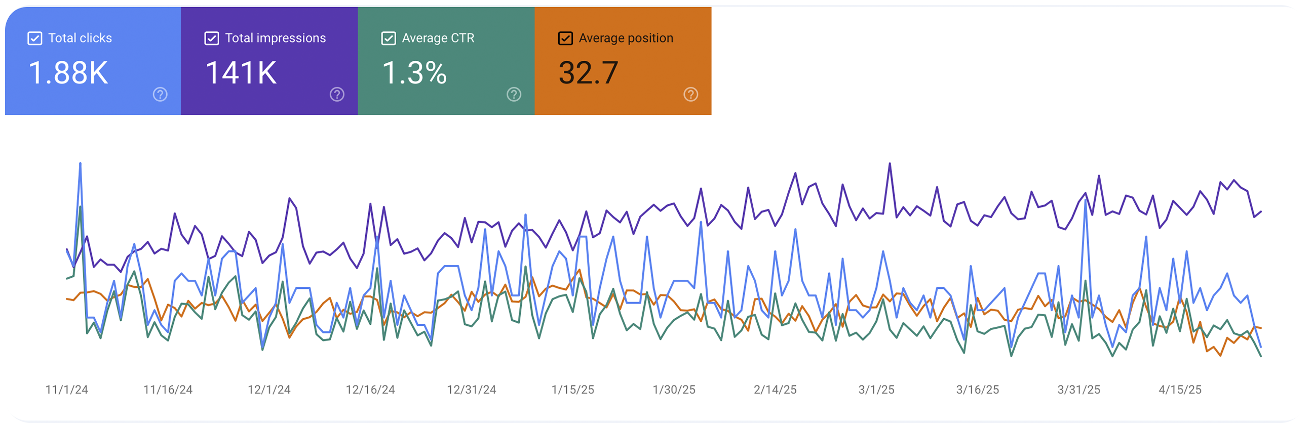
Task: Click the 4/15/25 date label
Action: (x=1180, y=390)
